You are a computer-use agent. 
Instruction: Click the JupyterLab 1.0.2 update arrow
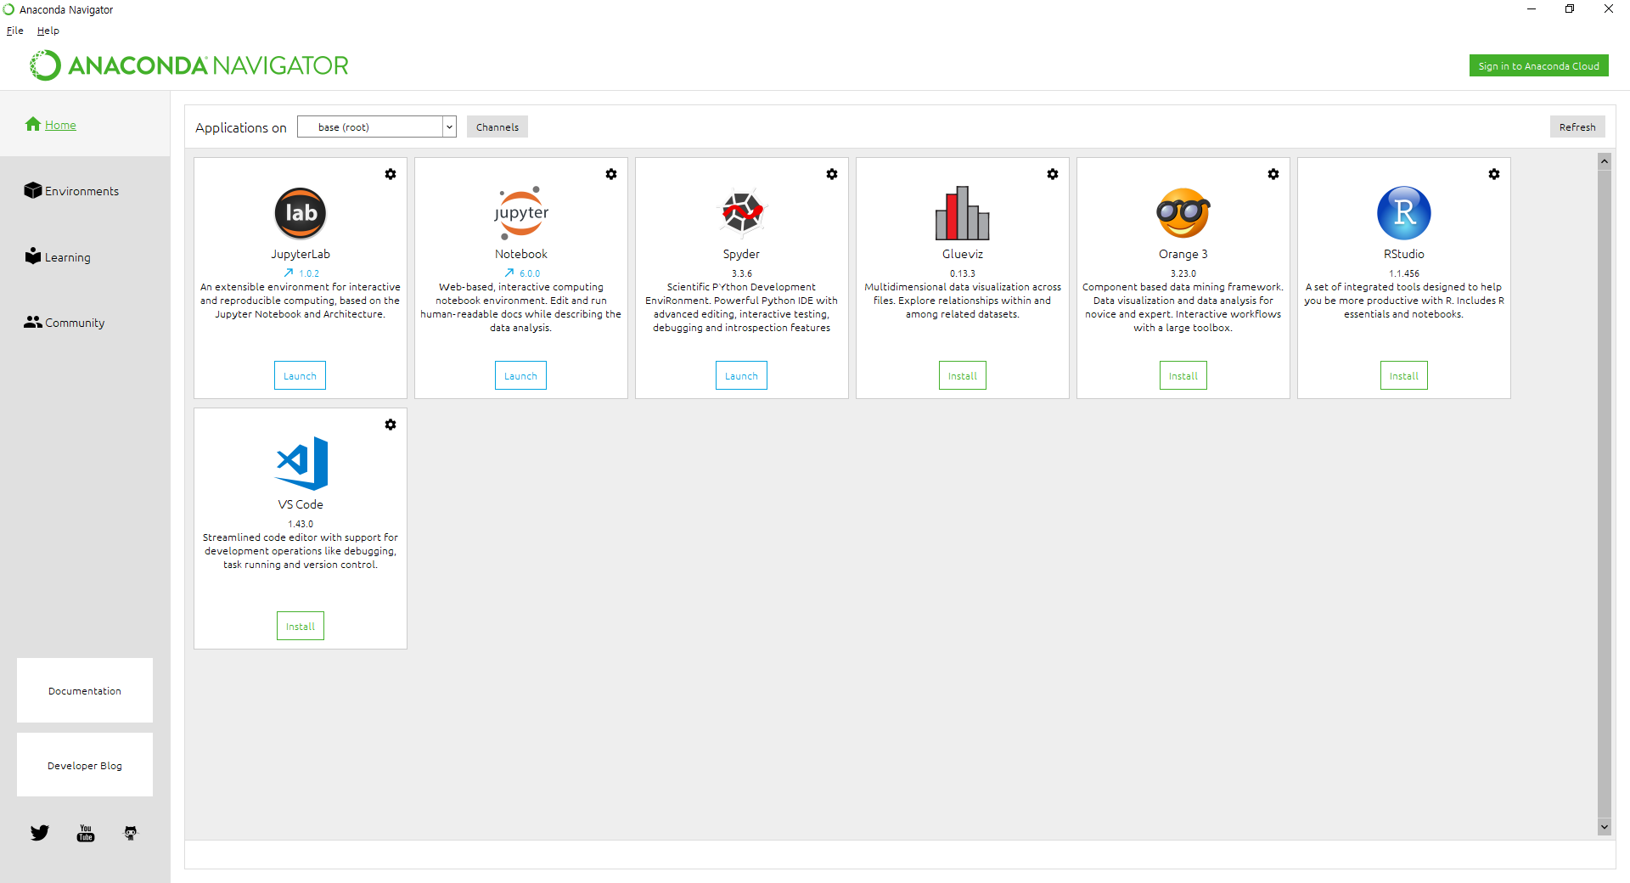pyautogui.click(x=289, y=273)
